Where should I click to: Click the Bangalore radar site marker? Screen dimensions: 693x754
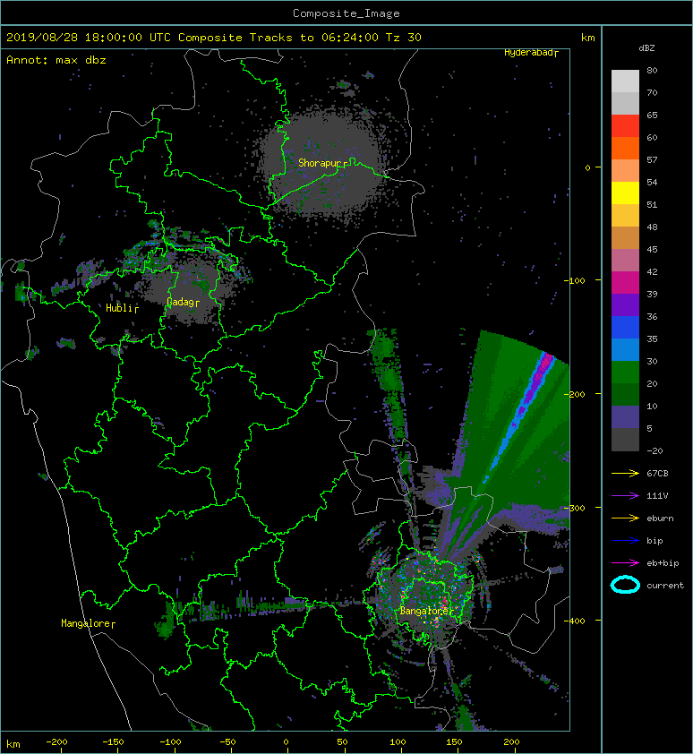[x=451, y=612]
